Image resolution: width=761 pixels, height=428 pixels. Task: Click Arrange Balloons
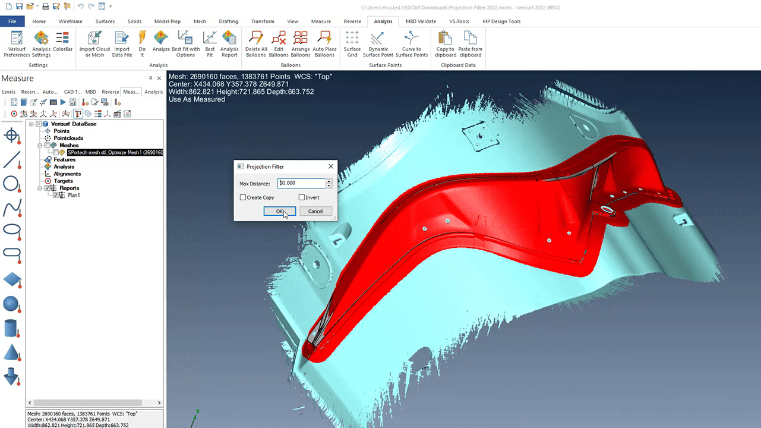click(301, 44)
